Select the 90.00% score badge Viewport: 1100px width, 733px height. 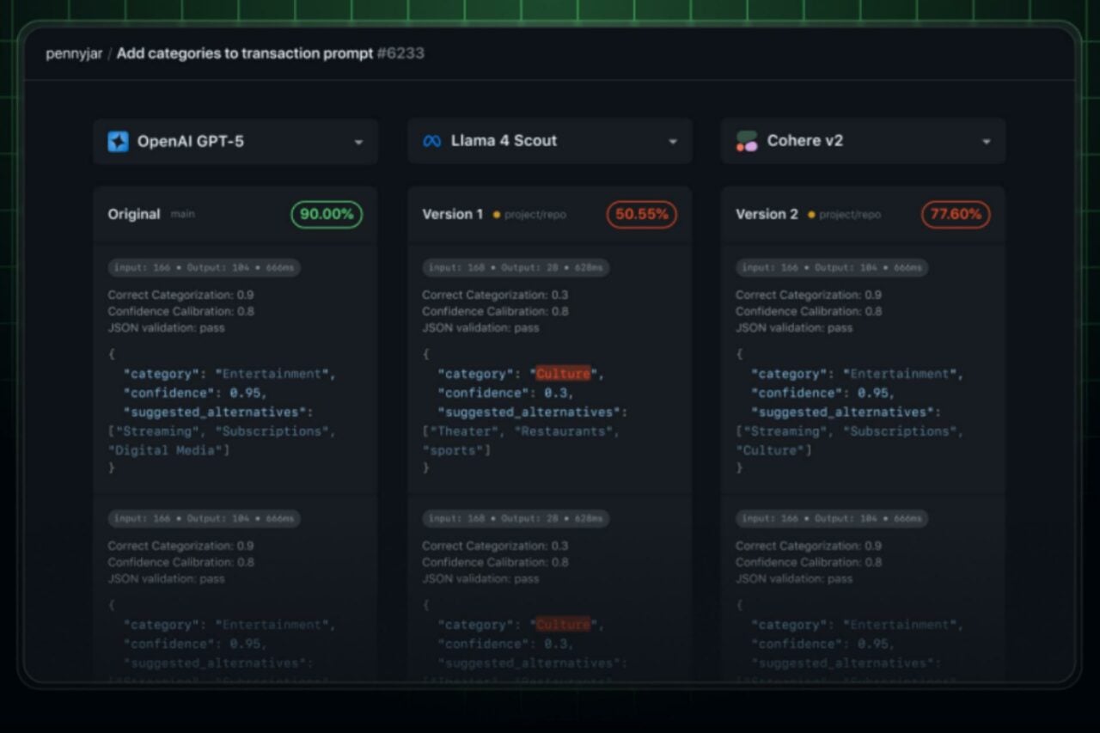[x=327, y=215]
